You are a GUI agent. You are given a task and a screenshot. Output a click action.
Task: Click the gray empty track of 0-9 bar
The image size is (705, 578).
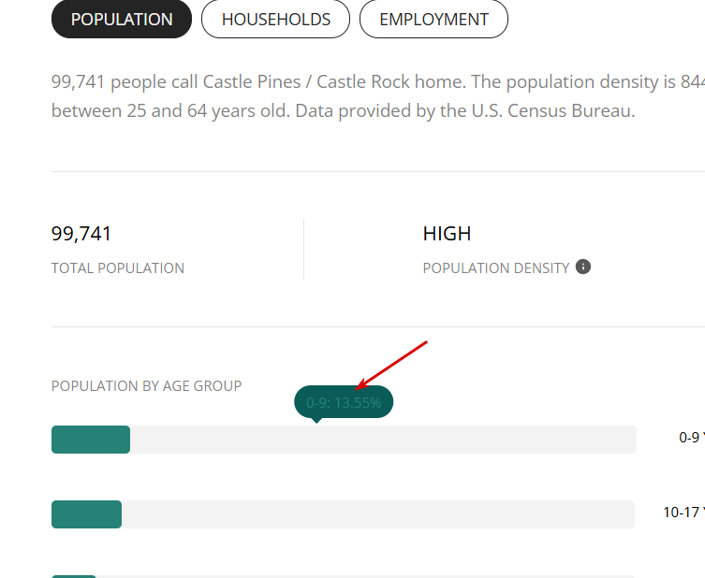(x=384, y=440)
